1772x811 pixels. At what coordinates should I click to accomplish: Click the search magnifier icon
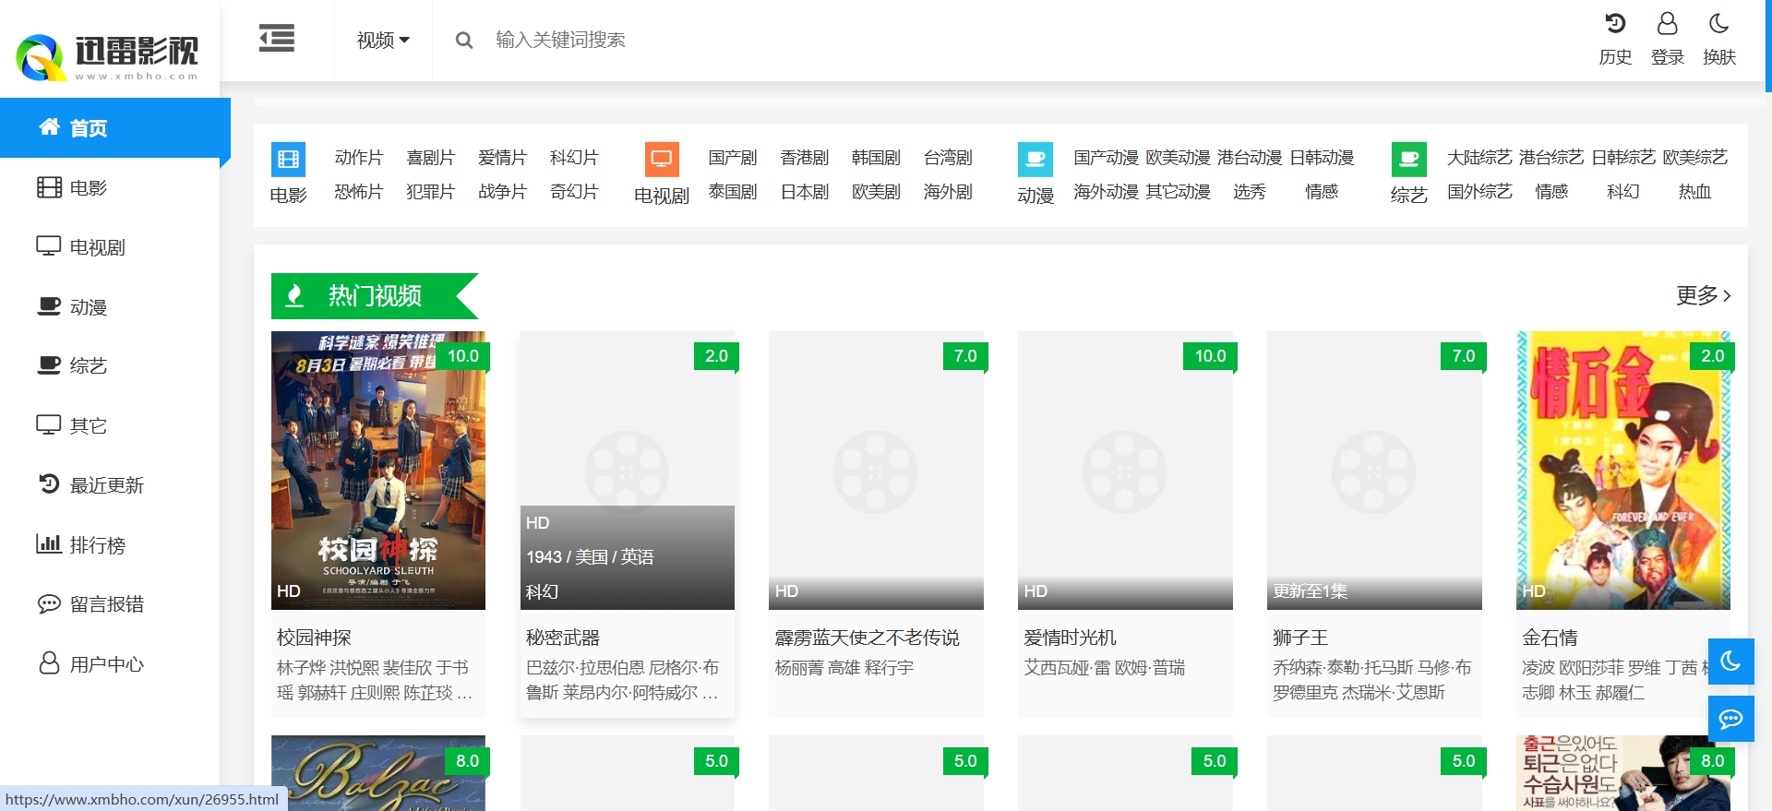tap(464, 41)
